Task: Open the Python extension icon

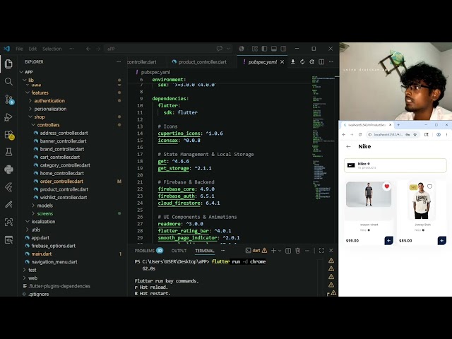Action: point(8,169)
